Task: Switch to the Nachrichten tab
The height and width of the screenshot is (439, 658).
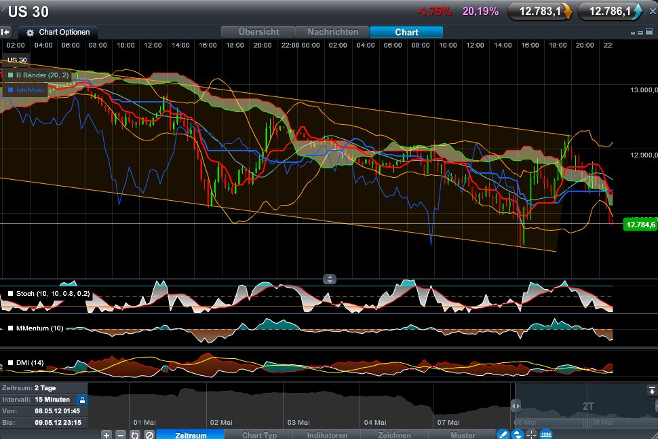Action: [332, 32]
